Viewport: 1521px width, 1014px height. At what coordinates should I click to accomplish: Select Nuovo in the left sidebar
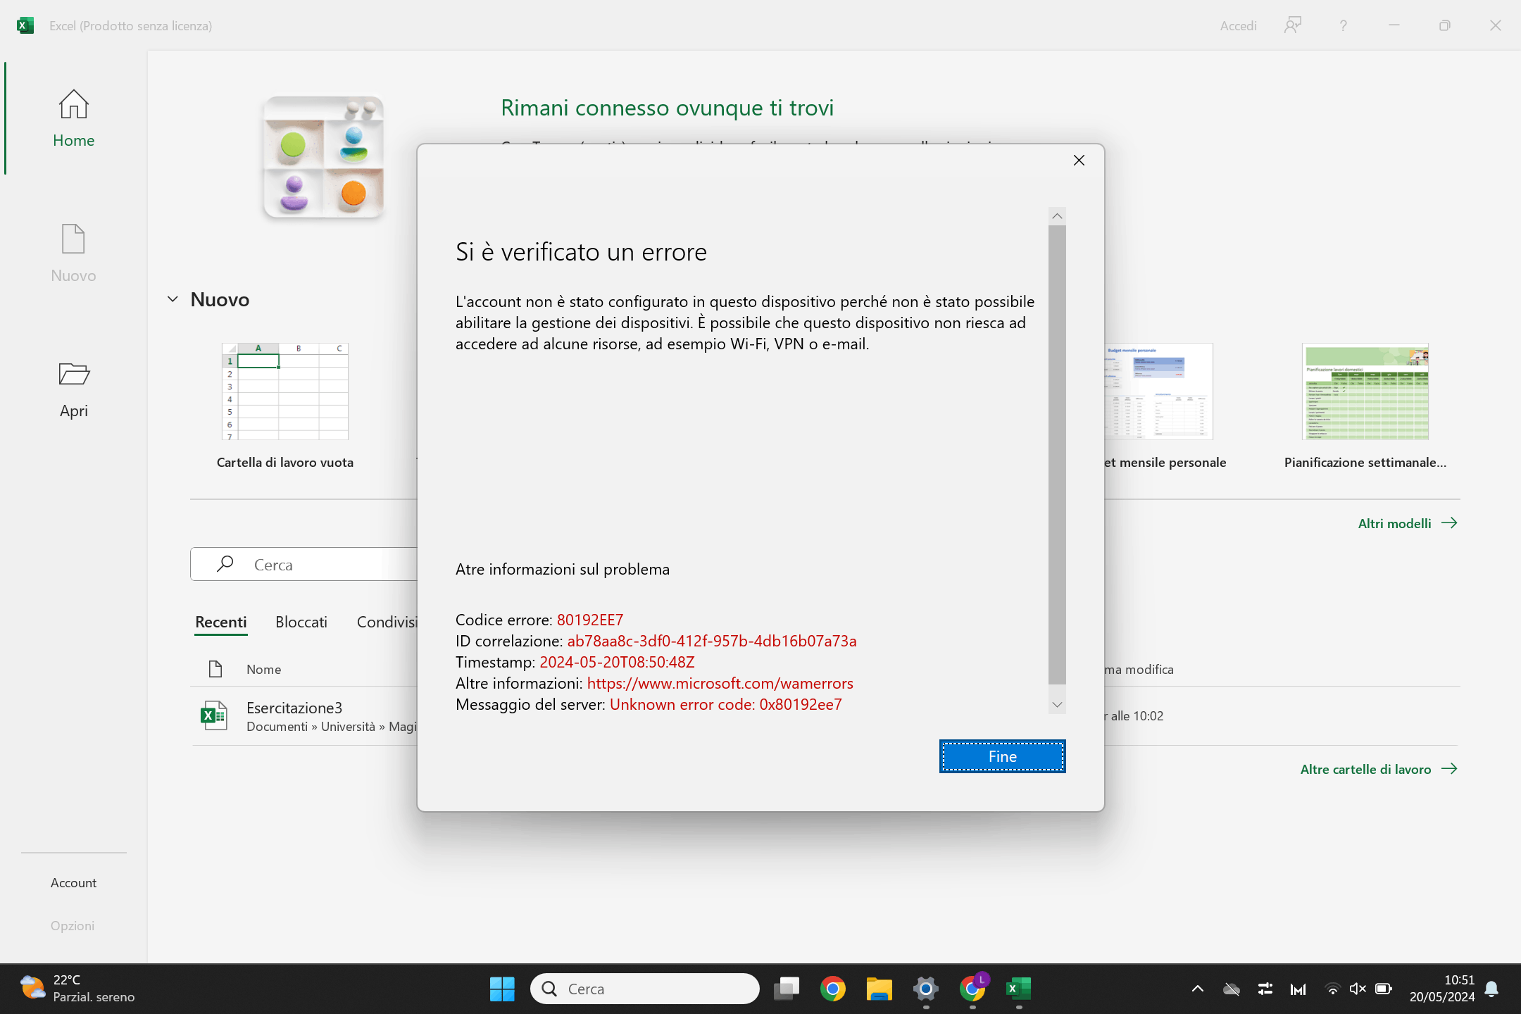coord(73,254)
